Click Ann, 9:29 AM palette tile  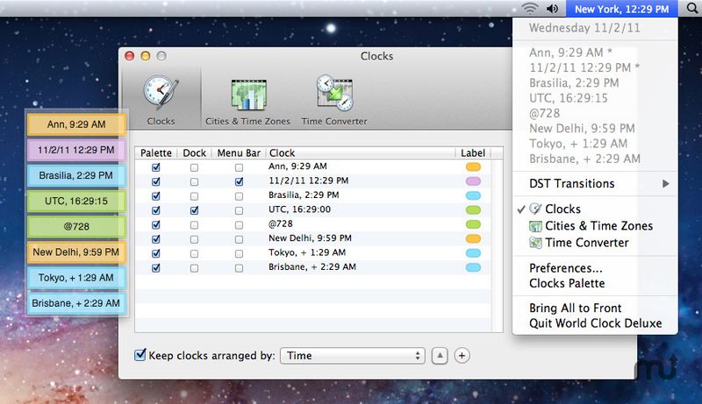click(76, 124)
